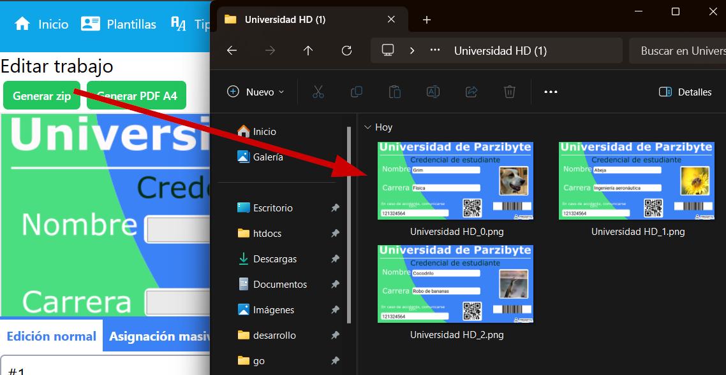726x375 pixels.
Task: Toggle the Detalles pane
Action: 685,92
